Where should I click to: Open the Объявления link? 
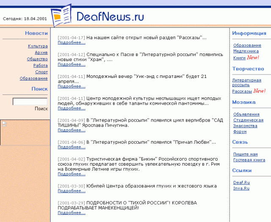(246, 114)
